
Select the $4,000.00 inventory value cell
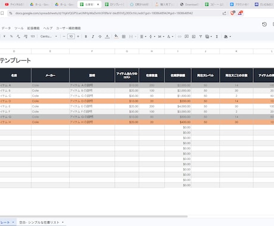(178, 106)
